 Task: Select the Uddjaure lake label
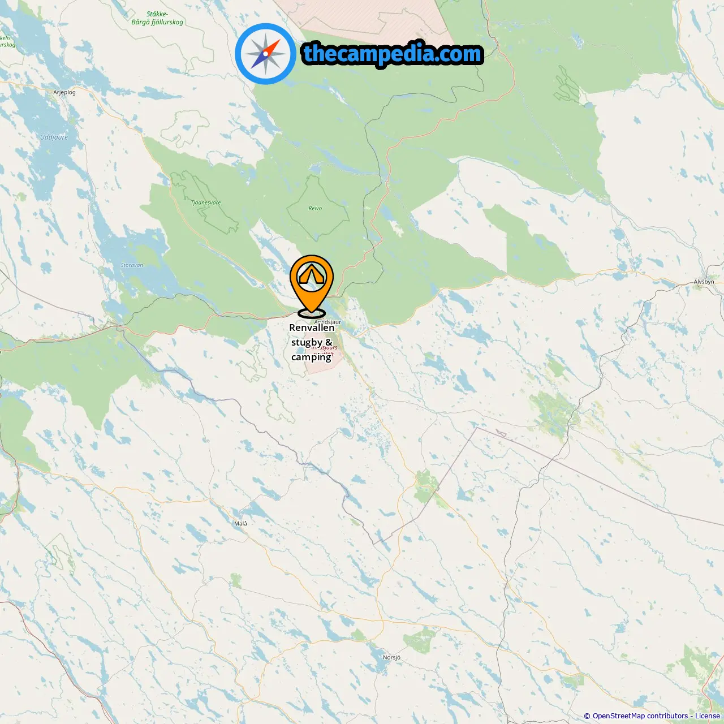tap(54, 137)
